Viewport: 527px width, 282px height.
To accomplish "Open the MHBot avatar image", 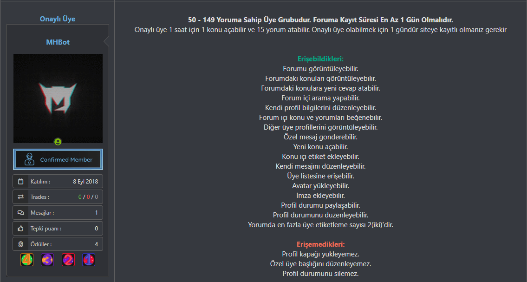I will coord(58,98).
